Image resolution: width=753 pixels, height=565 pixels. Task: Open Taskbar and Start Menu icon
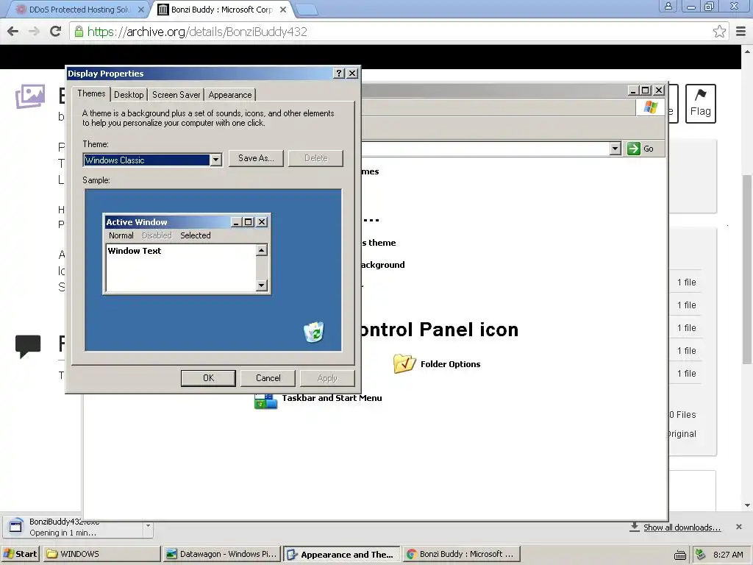click(x=265, y=401)
